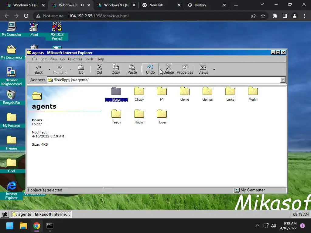Image resolution: width=311 pixels, height=233 pixels.
Task: Click the Copy toolbar button
Action: coord(116,69)
